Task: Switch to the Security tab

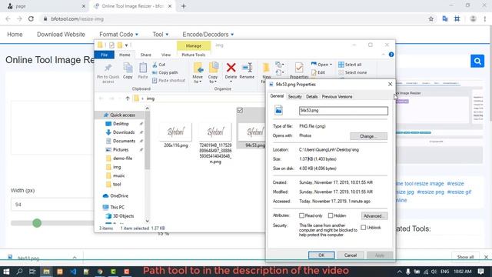Action: (294, 97)
